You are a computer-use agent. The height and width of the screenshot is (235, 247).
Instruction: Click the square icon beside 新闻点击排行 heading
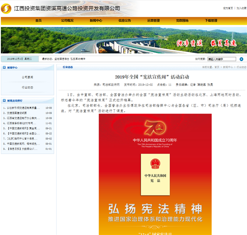pyautogui.click(x=4, y=100)
